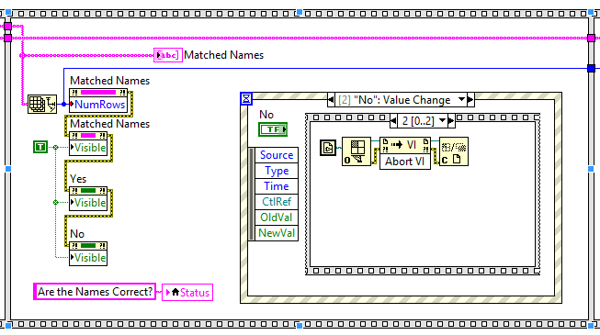Open the sequence frame 2 [0..2] dropdown
Image resolution: width=600 pixels, height=335 pixels.
click(443, 121)
